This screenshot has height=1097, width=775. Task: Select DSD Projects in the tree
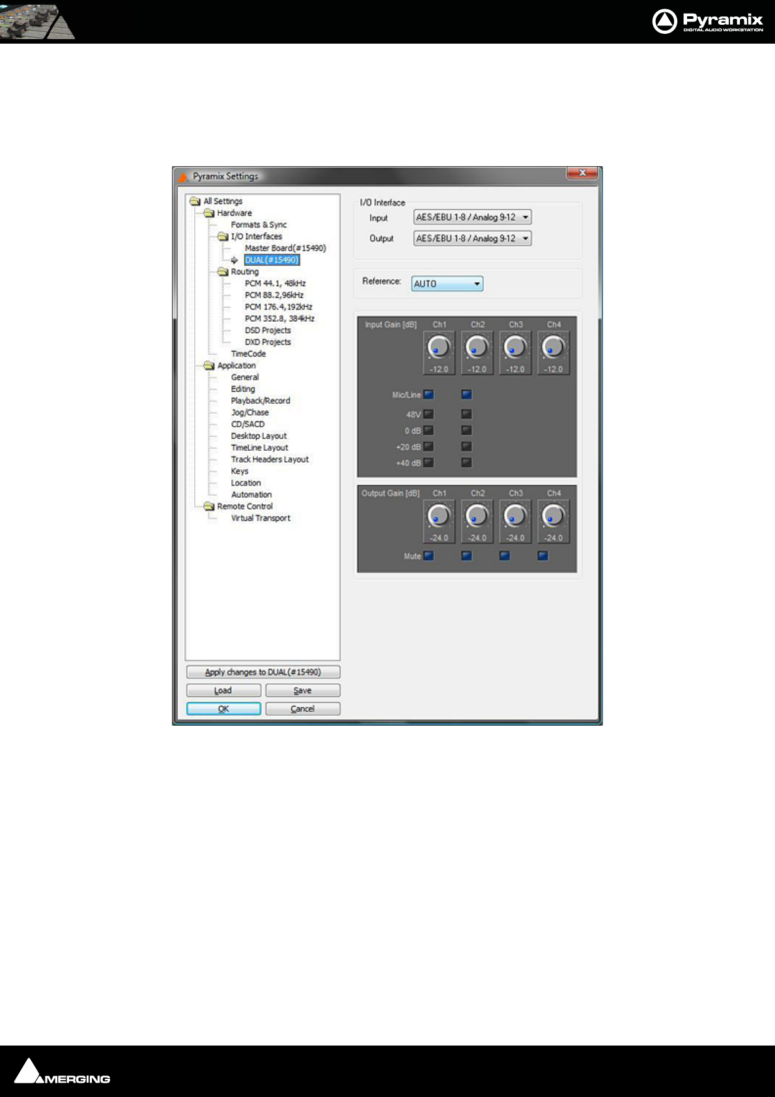(x=268, y=330)
